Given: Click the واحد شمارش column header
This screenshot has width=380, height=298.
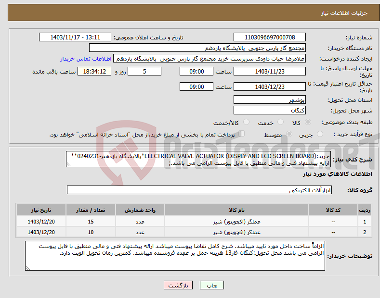Looking at the screenshot, I should pyautogui.click(x=140, y=210).
